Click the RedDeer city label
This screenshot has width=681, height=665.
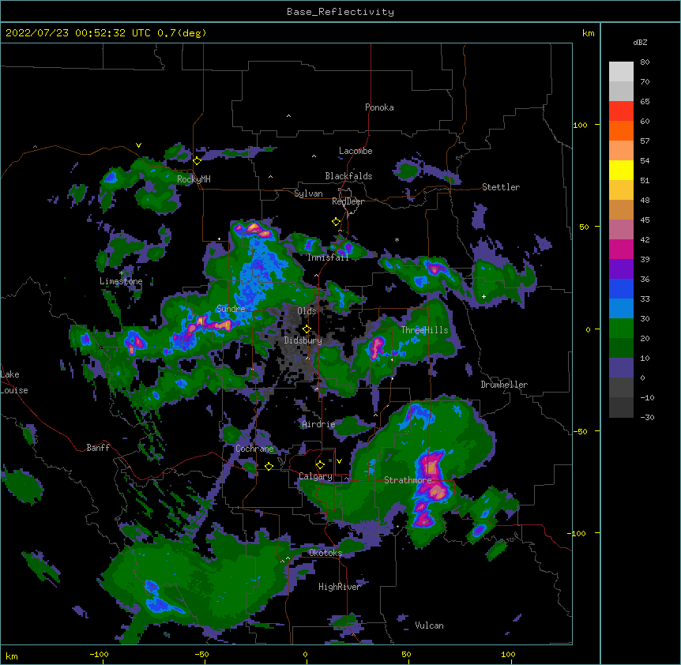tap(348, 201)
